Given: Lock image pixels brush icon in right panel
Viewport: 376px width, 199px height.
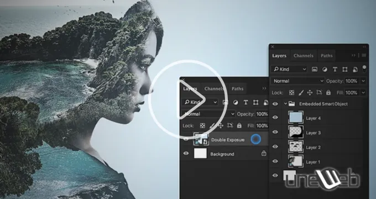Looking at the screenshot, I should pyautogui.click(x=301, y=92).
